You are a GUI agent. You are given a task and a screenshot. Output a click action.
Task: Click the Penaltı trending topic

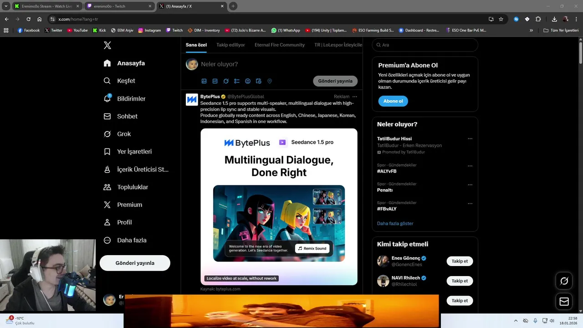pyautogui.click(x=385, y=190)
